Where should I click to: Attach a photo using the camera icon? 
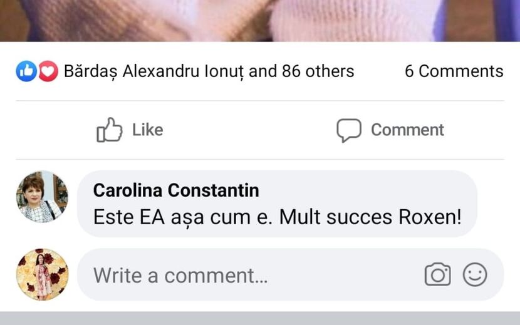point(437,275)
